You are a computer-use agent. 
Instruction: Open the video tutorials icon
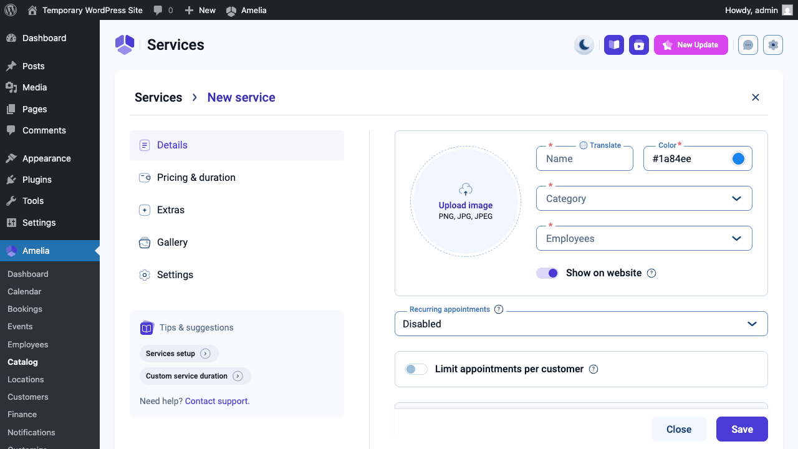[x=639, y=45]
